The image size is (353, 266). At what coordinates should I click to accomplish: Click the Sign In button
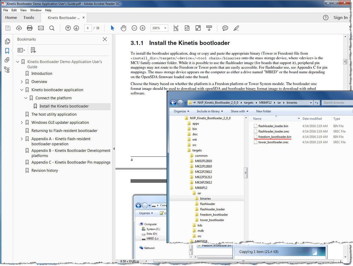pos(340,18)
